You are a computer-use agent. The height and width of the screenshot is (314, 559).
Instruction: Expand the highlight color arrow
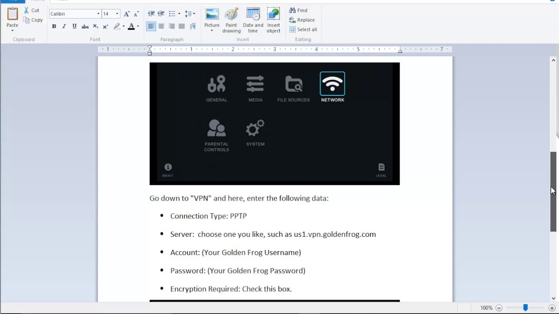pos(124,27)
